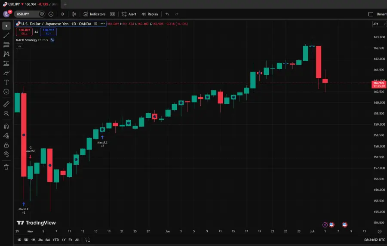Set the range to 1D

point(19,240)
